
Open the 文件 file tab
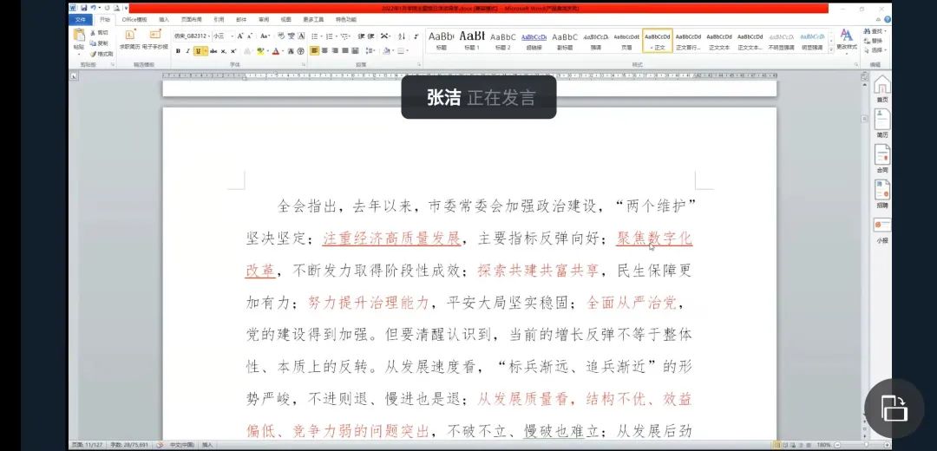coord(80,19)
